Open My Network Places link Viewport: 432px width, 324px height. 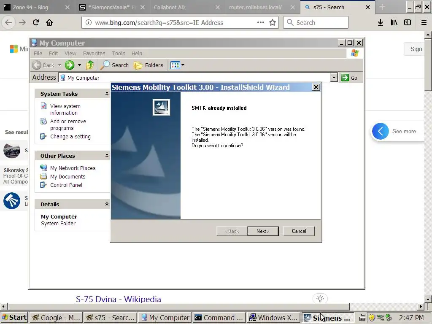click(73, 168)
